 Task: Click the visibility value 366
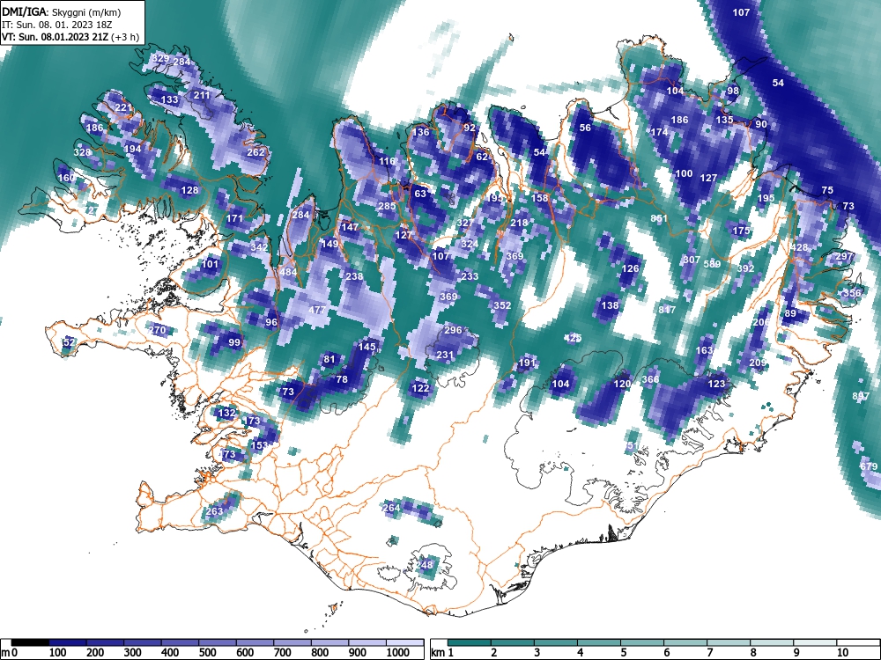pos(650,379)
